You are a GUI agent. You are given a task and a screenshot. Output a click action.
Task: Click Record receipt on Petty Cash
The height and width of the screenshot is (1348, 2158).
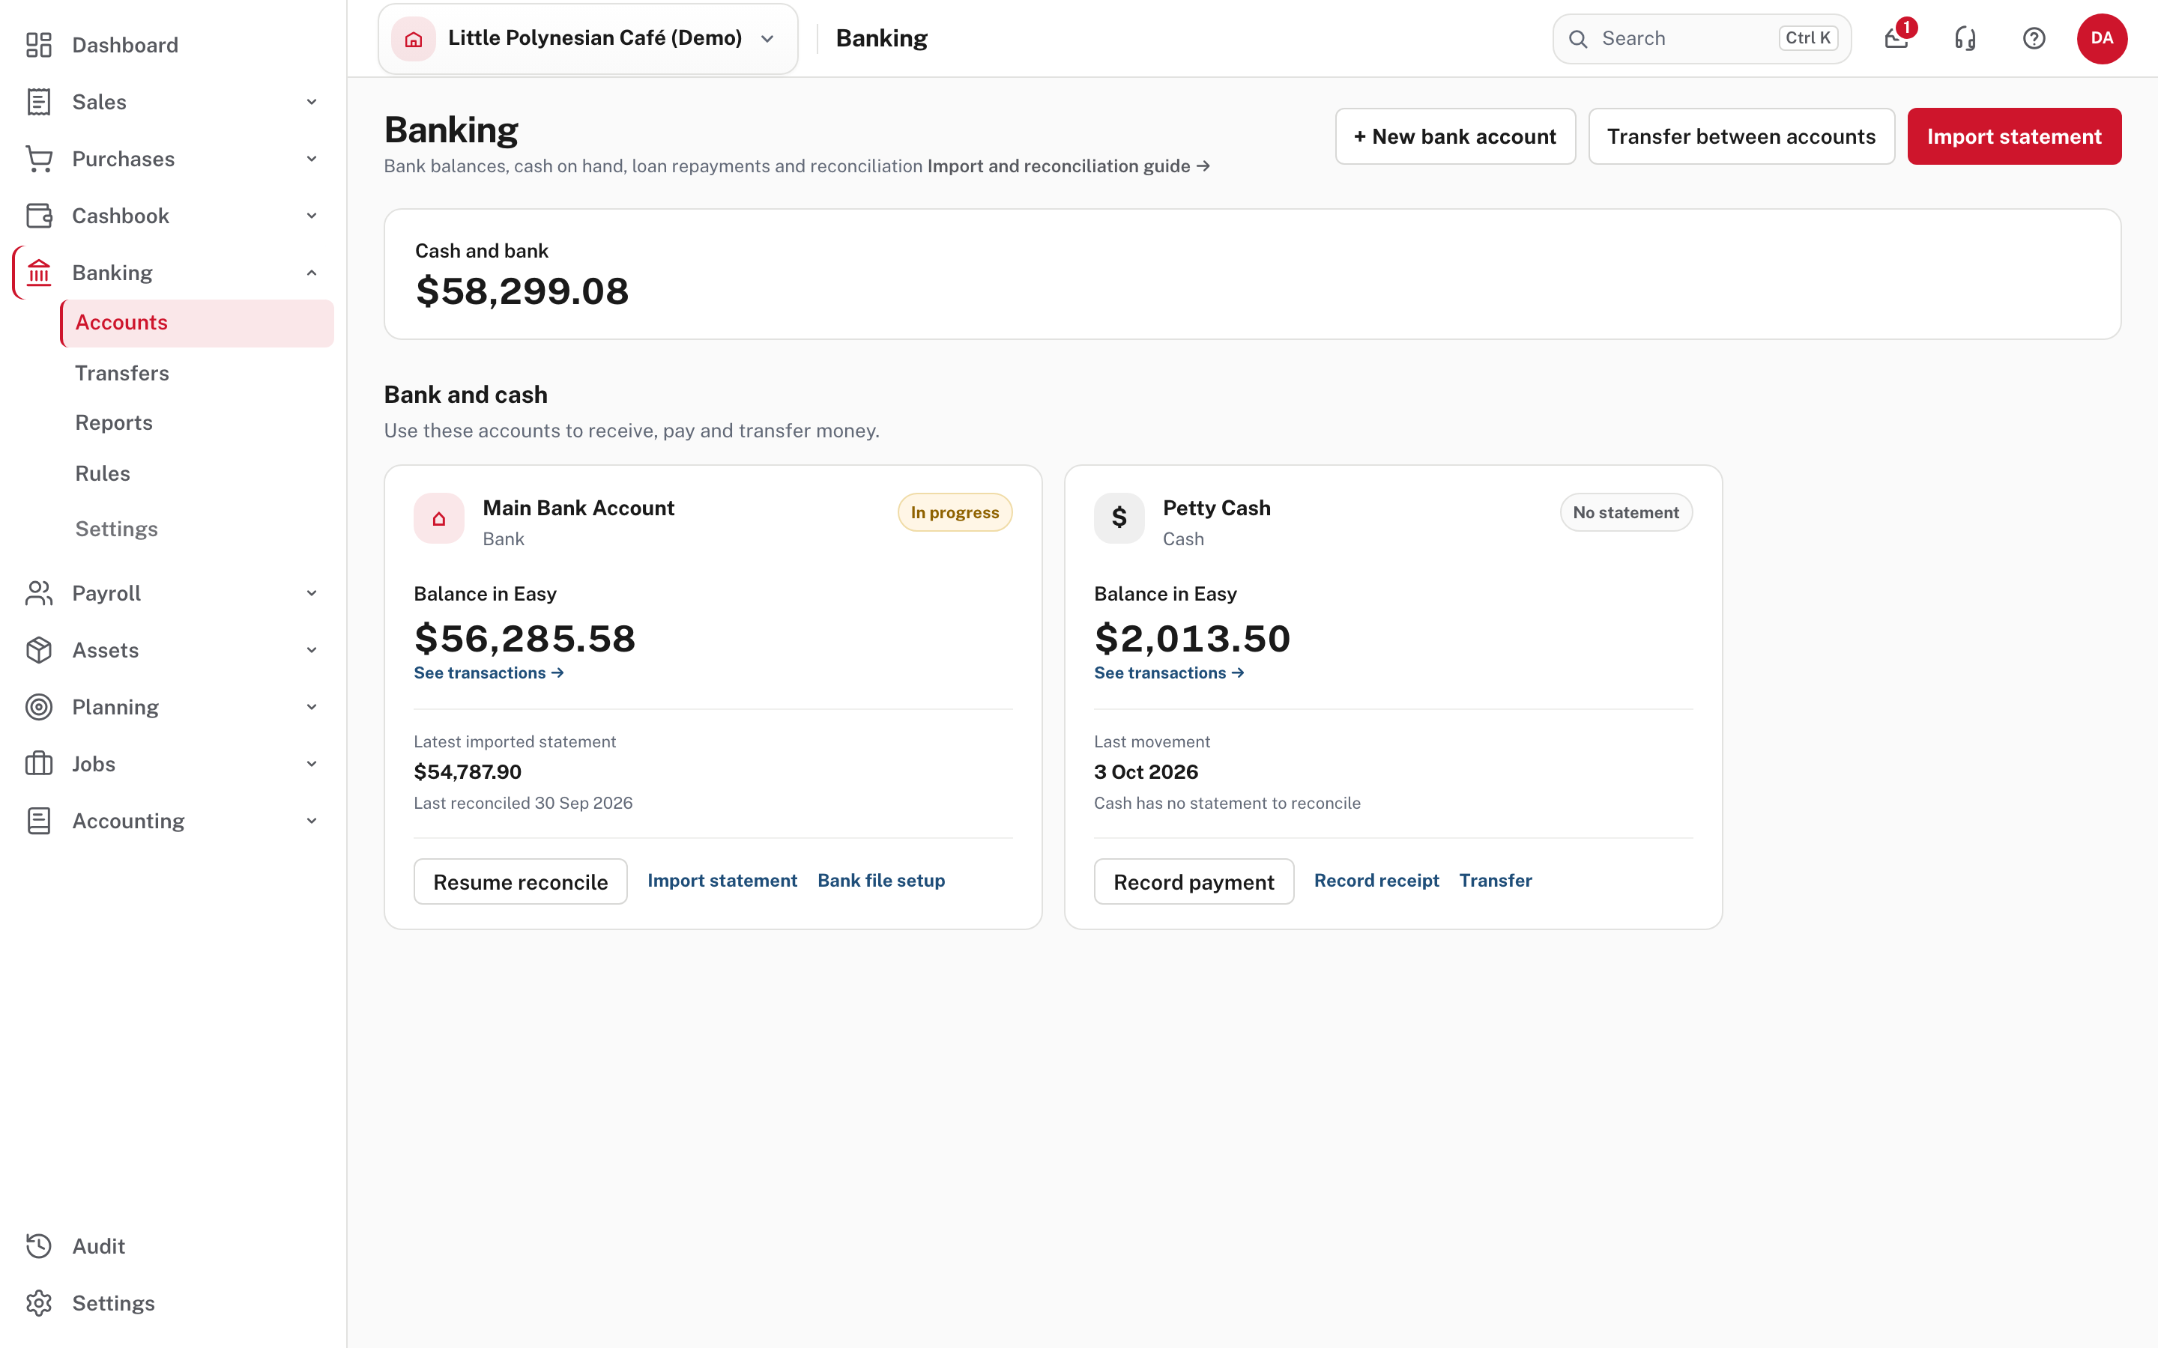tap(1376, 881)
